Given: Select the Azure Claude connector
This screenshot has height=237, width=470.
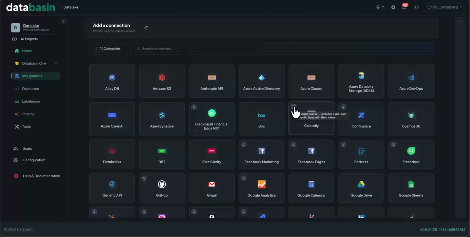Looking at the screenshot, I should point(311,81).
